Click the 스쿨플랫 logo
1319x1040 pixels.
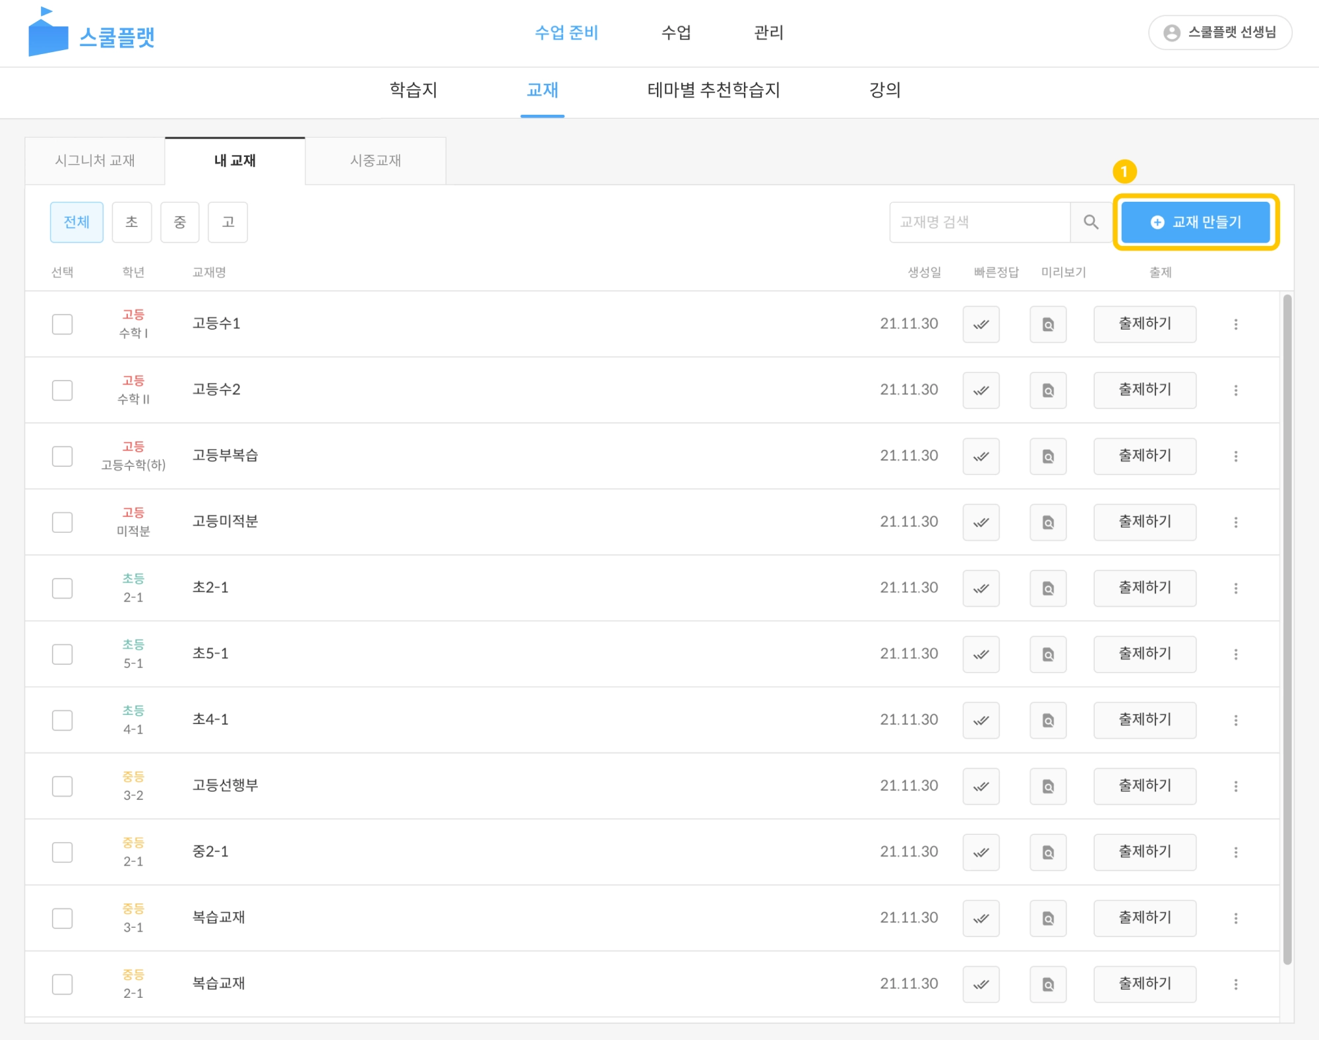tap(91, 34)
